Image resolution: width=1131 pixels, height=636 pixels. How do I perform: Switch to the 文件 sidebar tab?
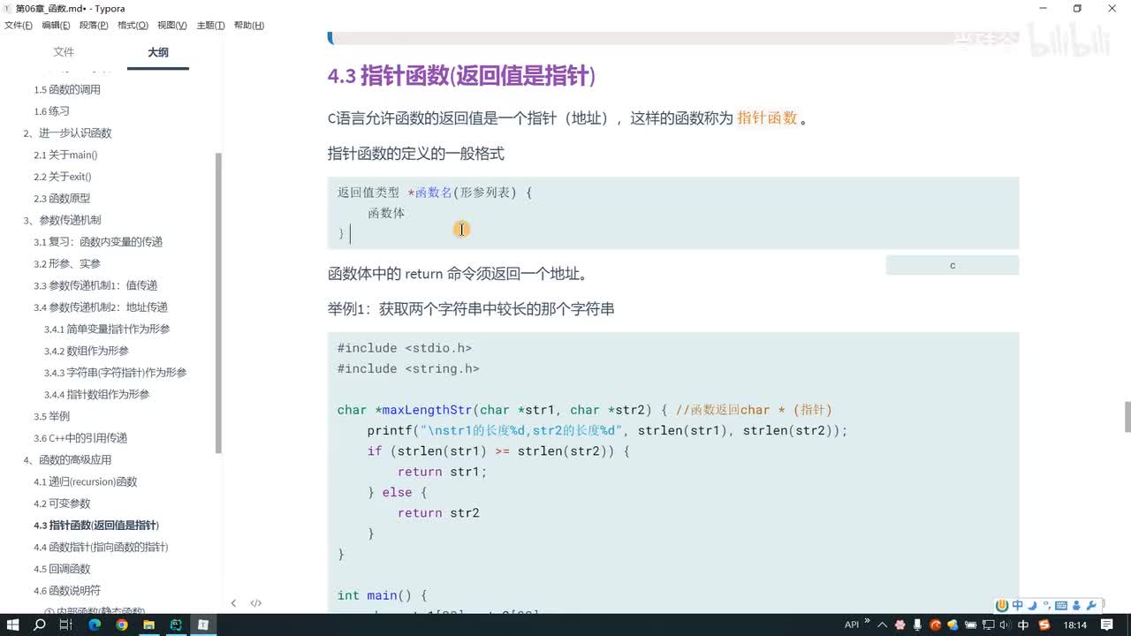pos(64,52)
